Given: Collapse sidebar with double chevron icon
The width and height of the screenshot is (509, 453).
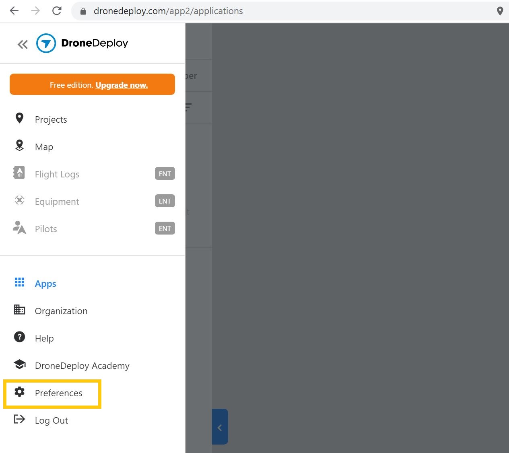Looking at the screenshot, I should [23, 44].
